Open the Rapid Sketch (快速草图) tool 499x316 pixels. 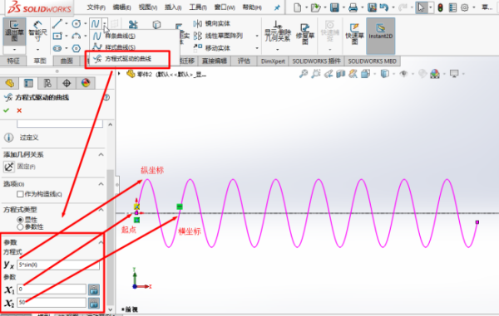(354, 34)
